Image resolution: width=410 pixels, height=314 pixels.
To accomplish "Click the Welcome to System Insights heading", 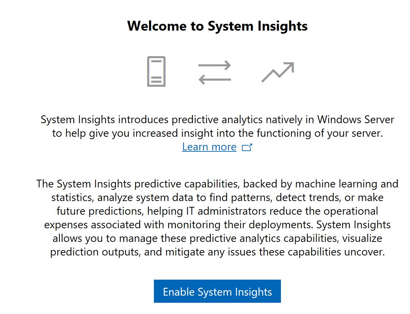I will [217, 26].
